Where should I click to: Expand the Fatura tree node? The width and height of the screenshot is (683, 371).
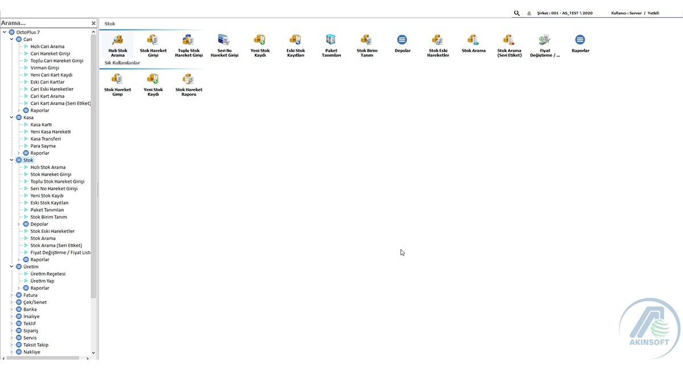(12, 295)
